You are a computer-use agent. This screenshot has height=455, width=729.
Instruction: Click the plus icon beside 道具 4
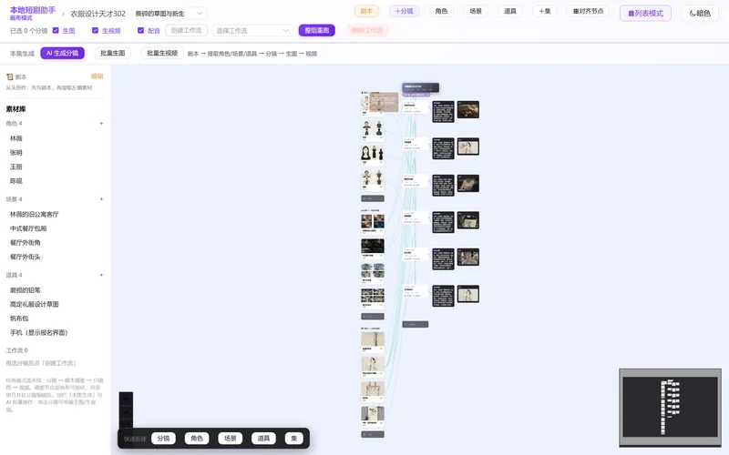point(101,275)
